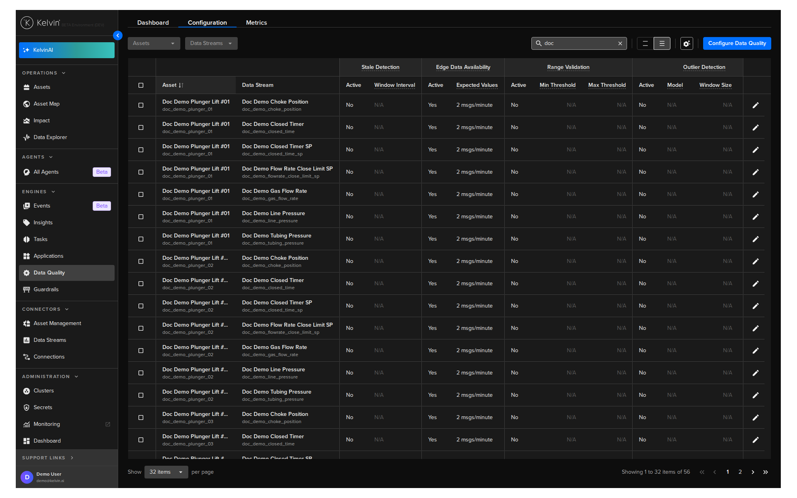Edit Doc Demo Plunger Lift #01 Choke Position row
Image resolution: width=797 pixels, height=498 pixels.
pyautogui.click(x=755, y=105)
